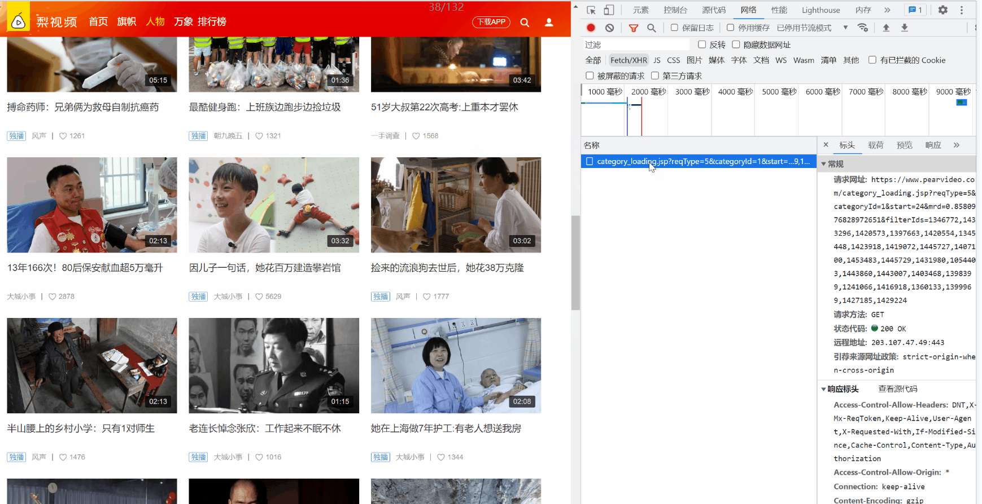Open thumbnail of blood donor video 02:13
Viewport: 982px width, 504px height.
coord(92,205)
